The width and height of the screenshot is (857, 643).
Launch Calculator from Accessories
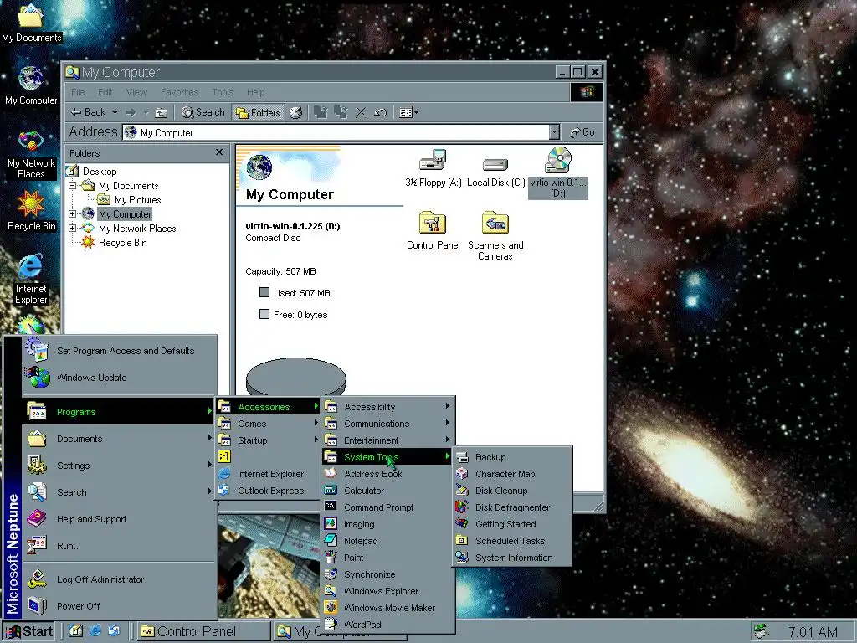(387, 491)
